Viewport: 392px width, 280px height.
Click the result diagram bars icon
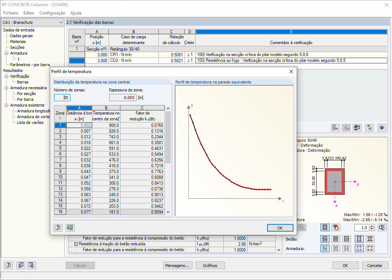click(335, 128)
